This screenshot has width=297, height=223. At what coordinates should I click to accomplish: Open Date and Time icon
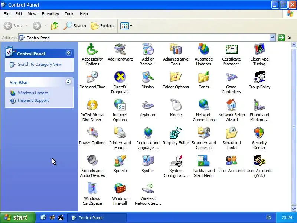(x=92, y=77)
